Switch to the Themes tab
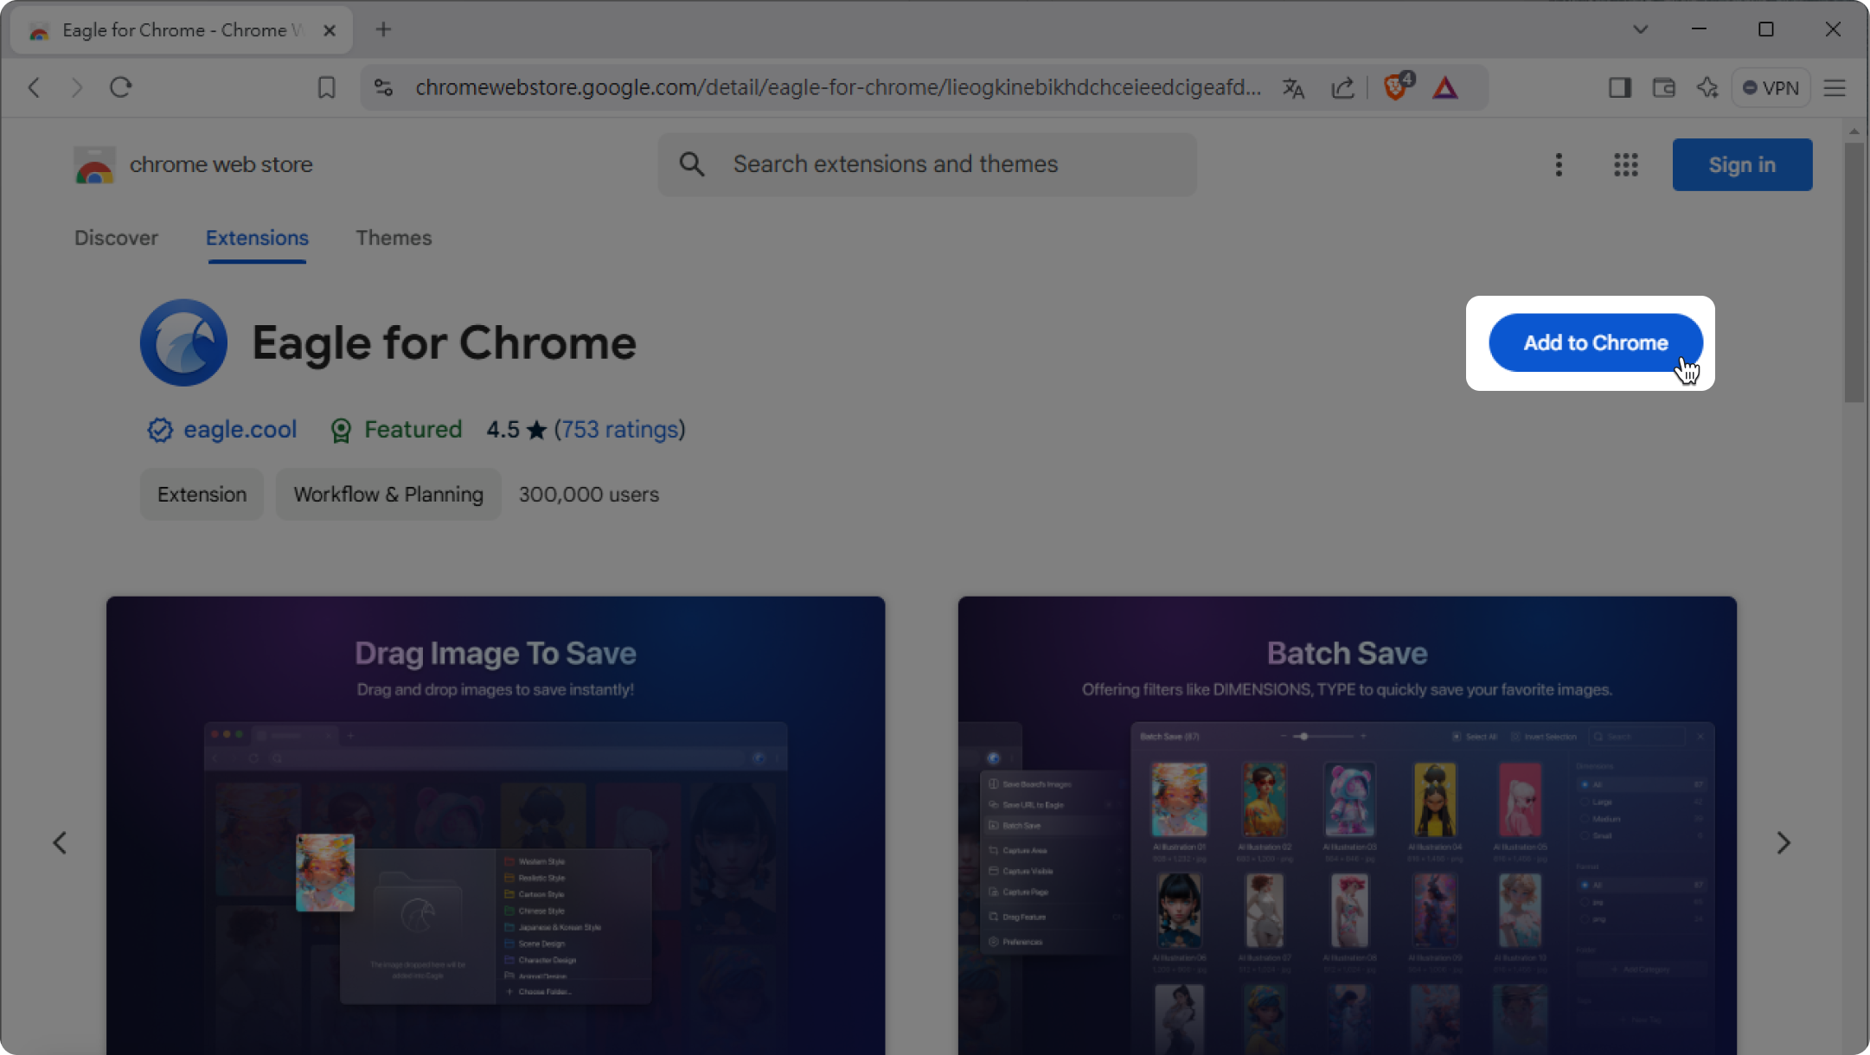This screenshot has height=1055, width=1870. click(394, 238)
